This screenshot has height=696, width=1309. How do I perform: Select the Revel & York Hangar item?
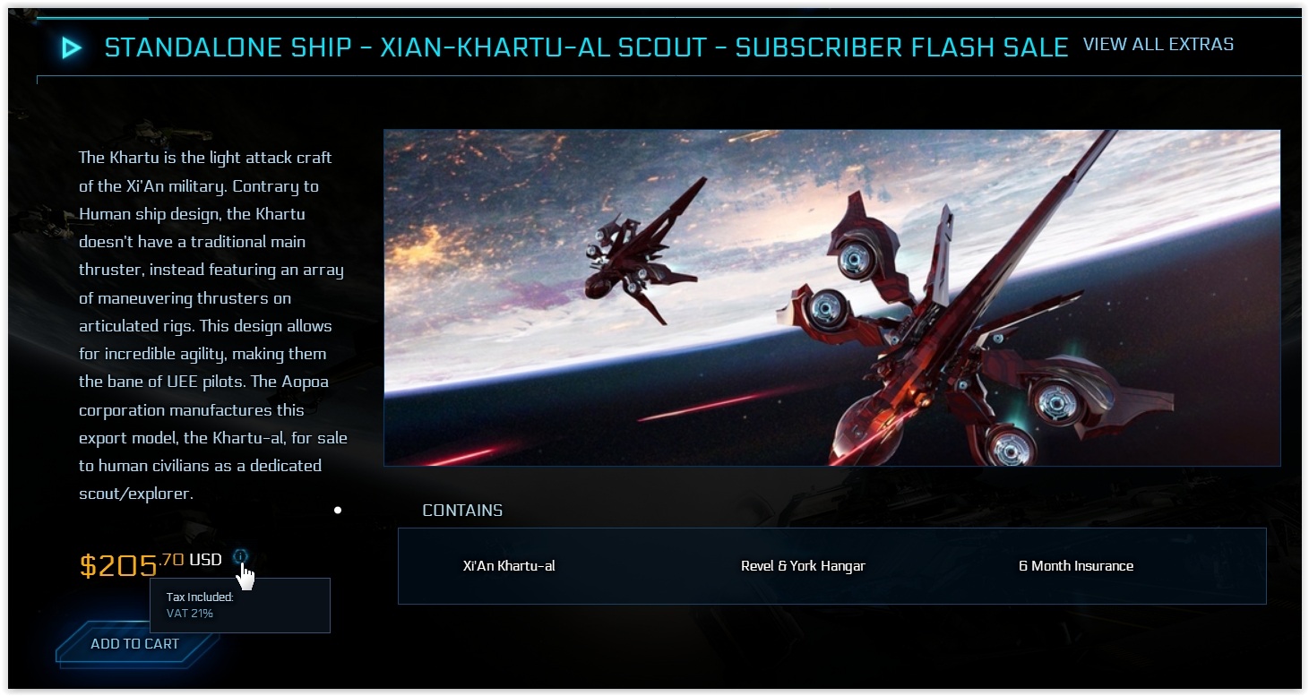tap(803, 566)
